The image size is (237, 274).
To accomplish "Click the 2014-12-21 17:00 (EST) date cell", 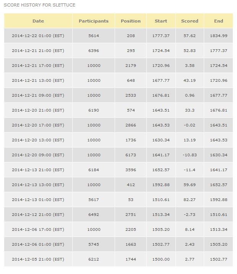I will click(x=38, y=65).
